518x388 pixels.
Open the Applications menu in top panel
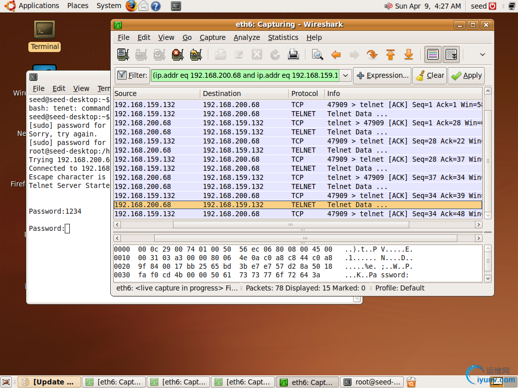click(x=38, y=6)
